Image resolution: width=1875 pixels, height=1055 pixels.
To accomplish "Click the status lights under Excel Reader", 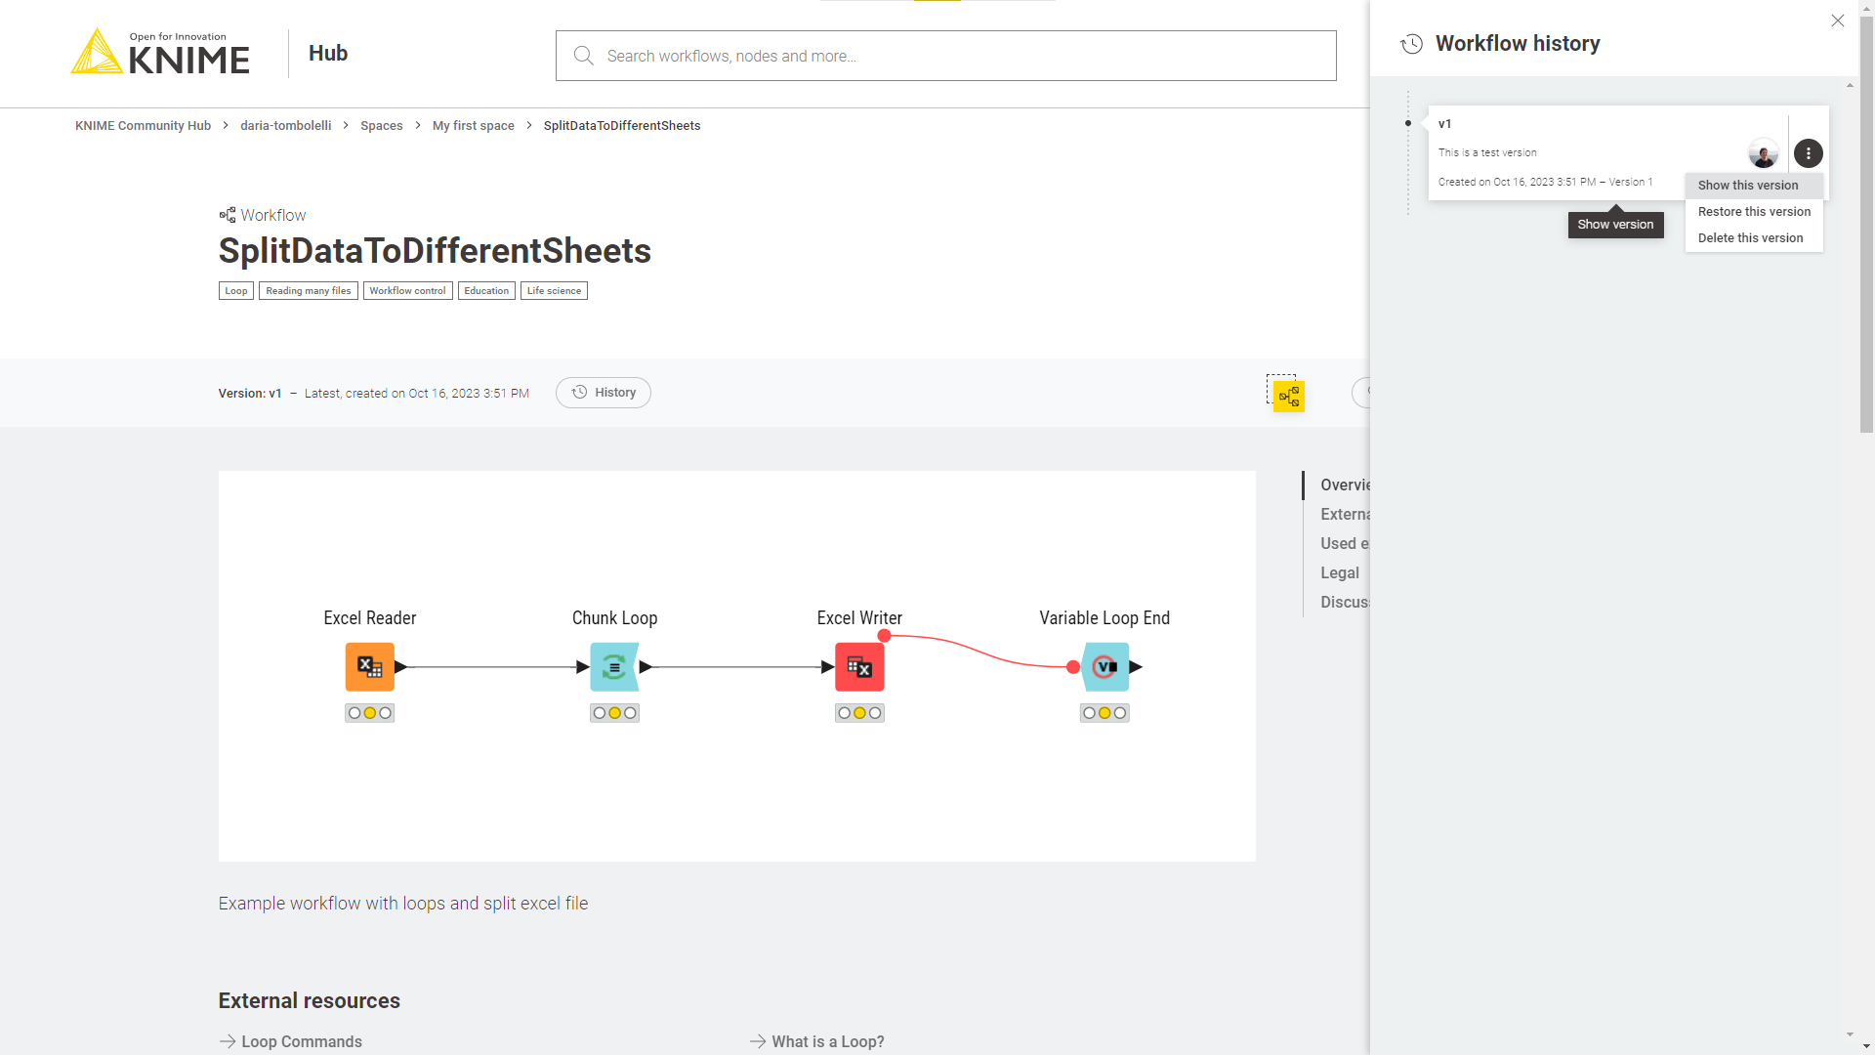I will point(370,713).
